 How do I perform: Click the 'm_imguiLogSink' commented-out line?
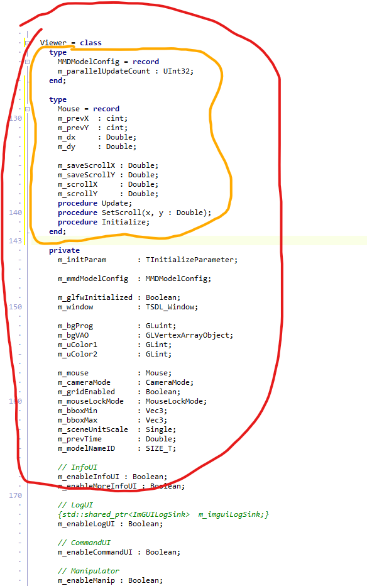click(x=163, y=514)
